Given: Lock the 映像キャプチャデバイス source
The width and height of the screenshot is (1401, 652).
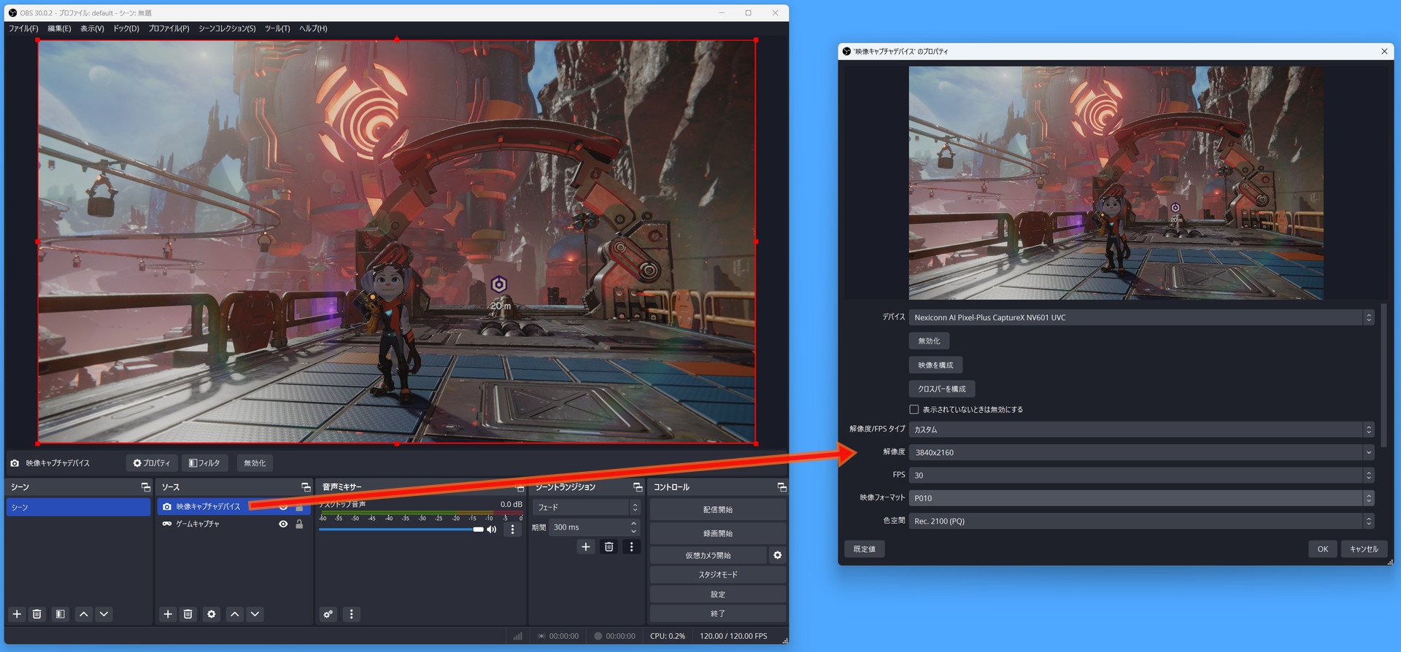Looking at the screenshot, I should 299,506.
